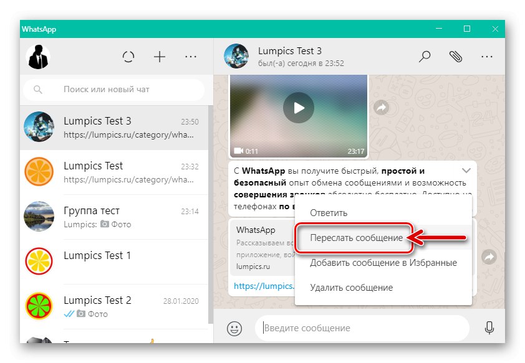Click the 23:50 timestamp of Lumpics Test 3

pyautogui.click(x=190, y=121)
